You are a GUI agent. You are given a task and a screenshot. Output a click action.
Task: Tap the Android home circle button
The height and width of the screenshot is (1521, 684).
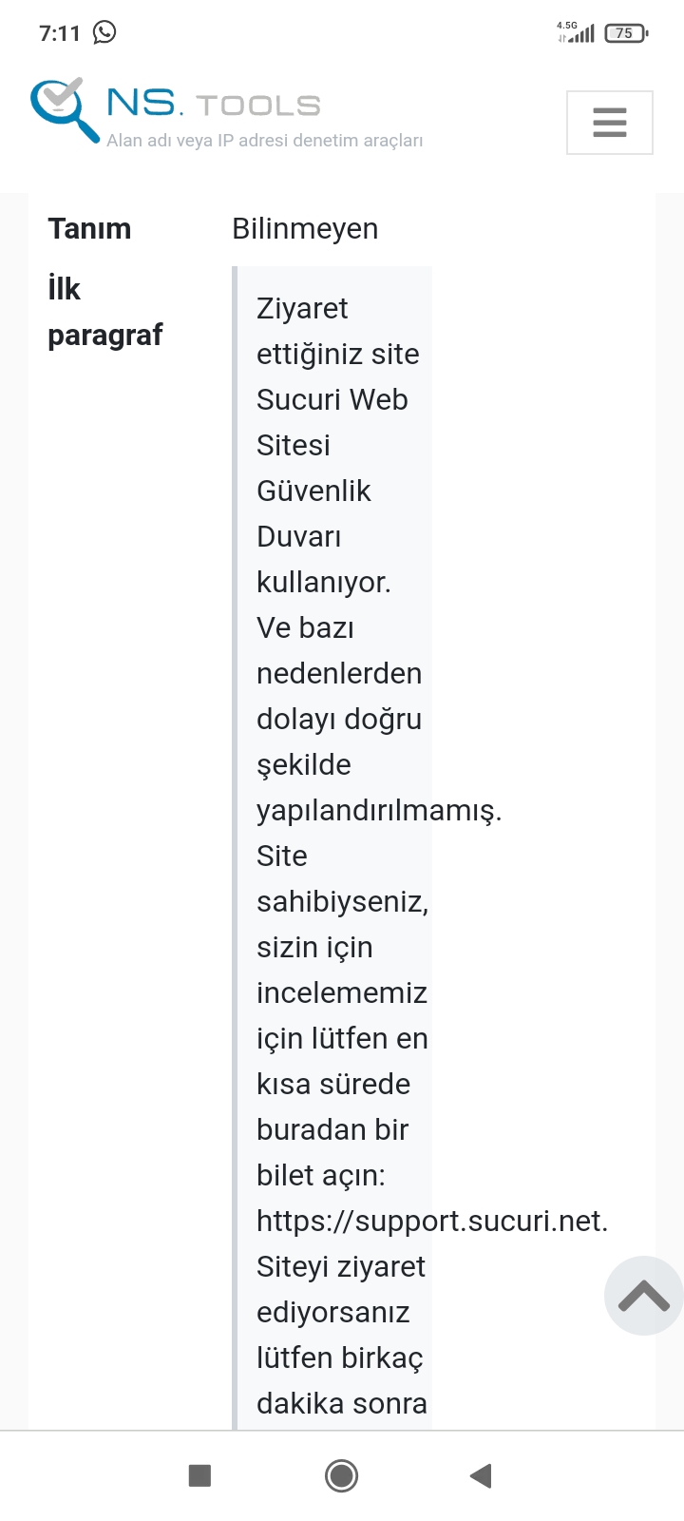(x=341, y=1475)
